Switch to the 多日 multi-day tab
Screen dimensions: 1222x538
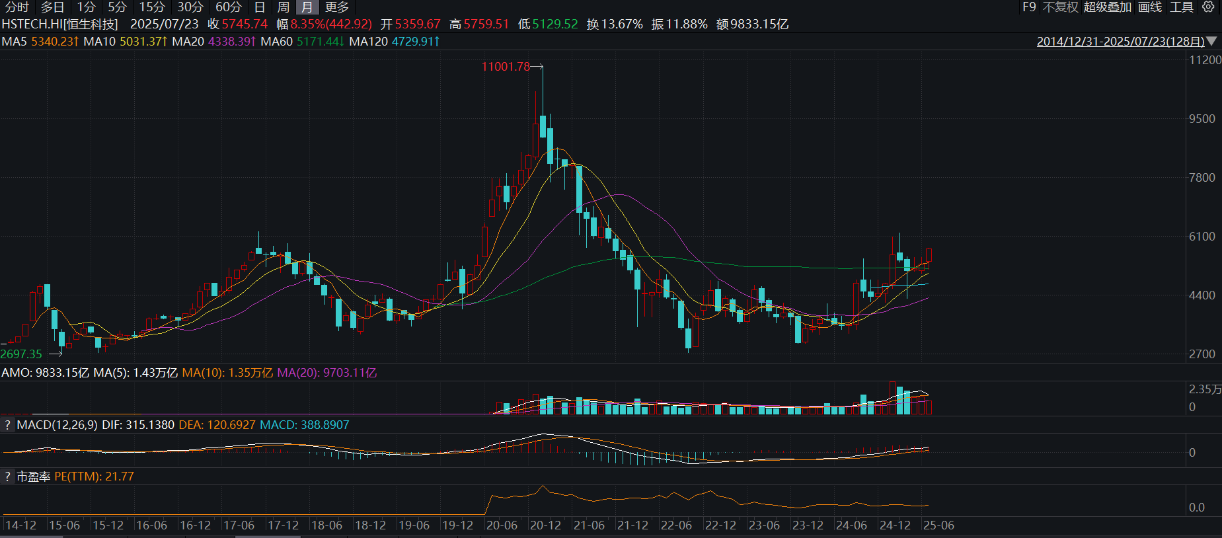pos(53,7)
